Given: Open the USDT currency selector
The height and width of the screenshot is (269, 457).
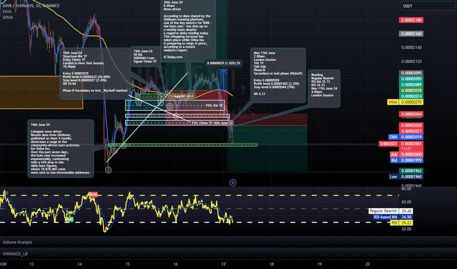Looking at the screenshot, I should coord(427,6).
